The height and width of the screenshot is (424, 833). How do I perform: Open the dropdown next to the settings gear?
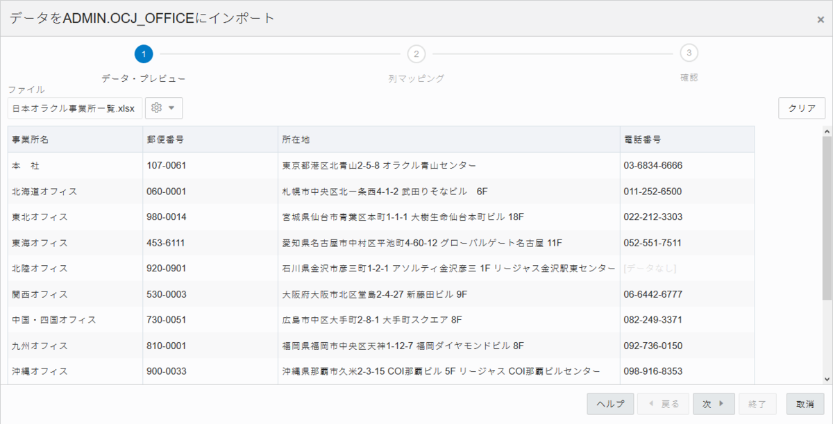click(x=173, y=108)
